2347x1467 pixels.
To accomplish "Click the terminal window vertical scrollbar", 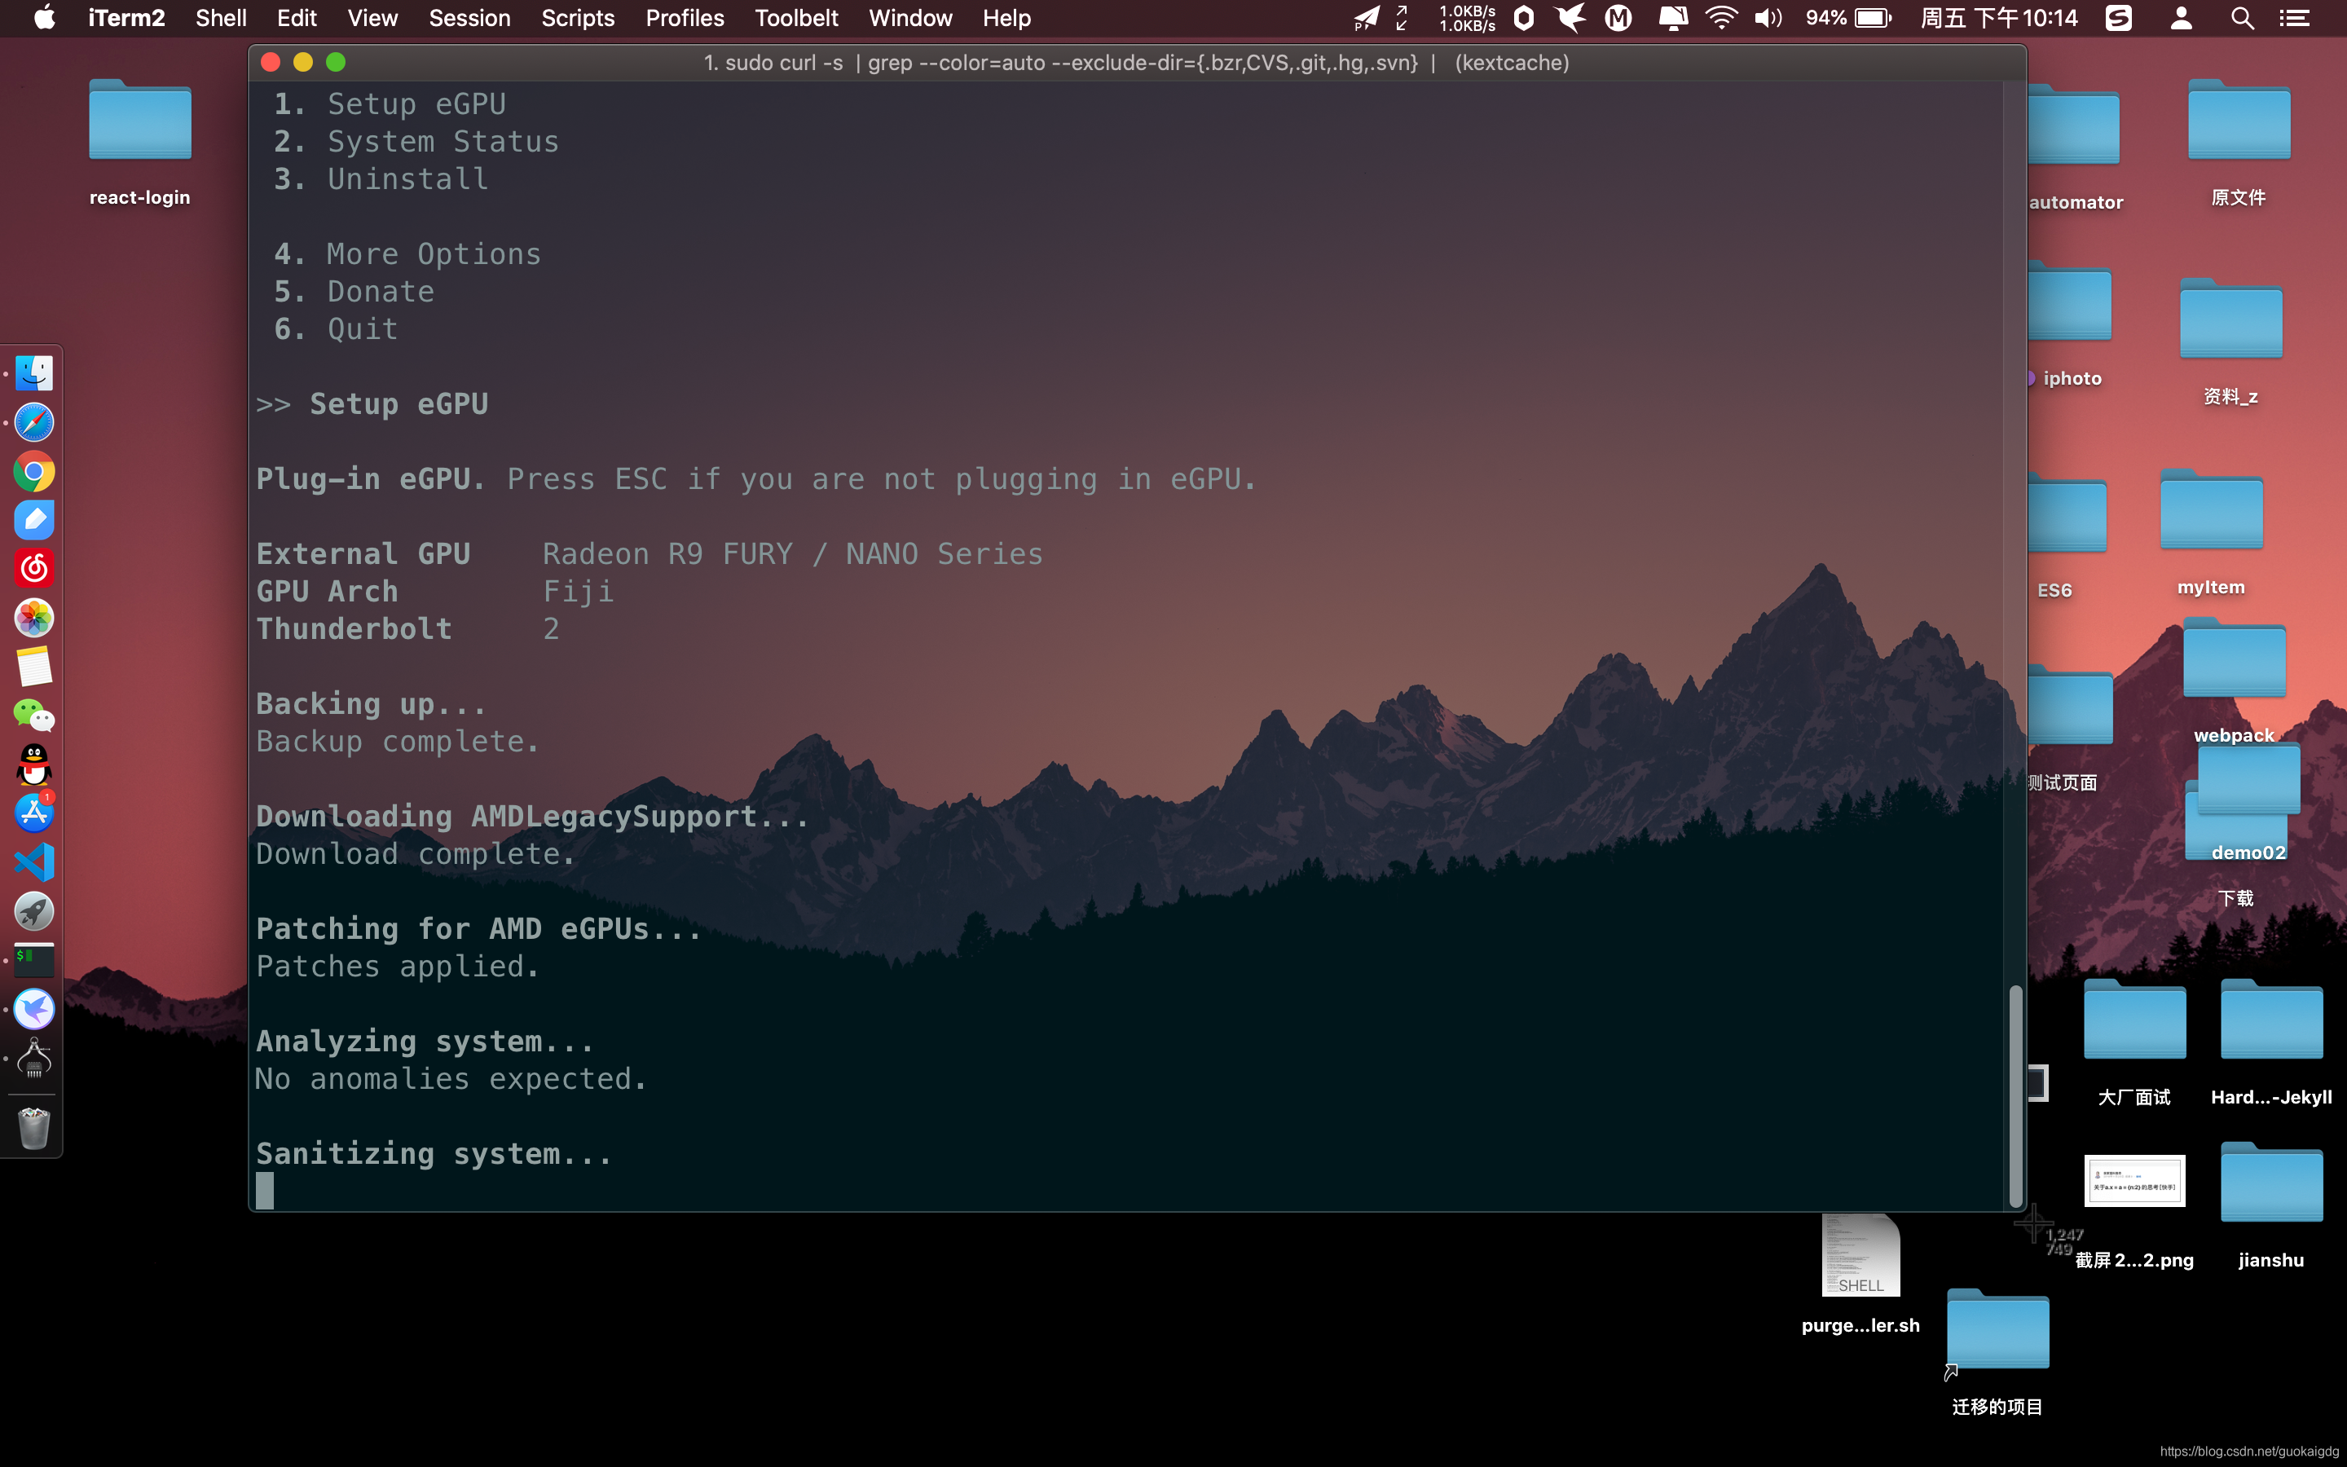I will click(2015, 1095).
